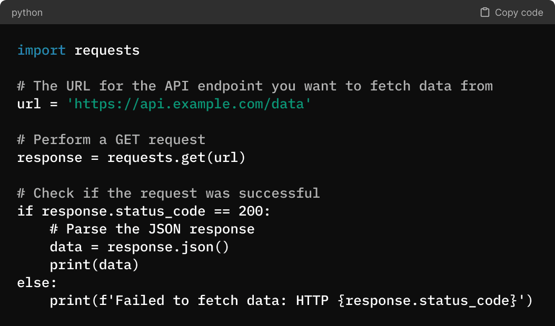Click the import keyword
The height and width of the screenshot is (326, 555).
coord(42,50)
